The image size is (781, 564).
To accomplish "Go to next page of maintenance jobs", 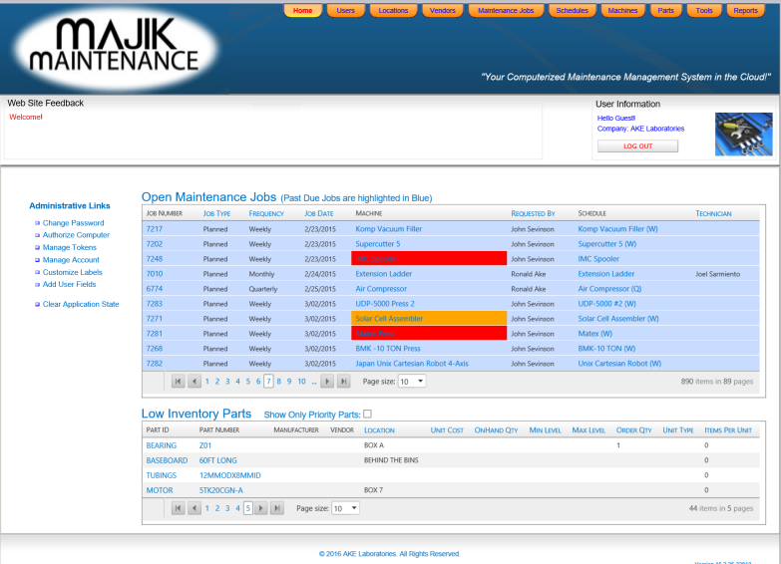I will pyautogui.click(x=327, y=382).
